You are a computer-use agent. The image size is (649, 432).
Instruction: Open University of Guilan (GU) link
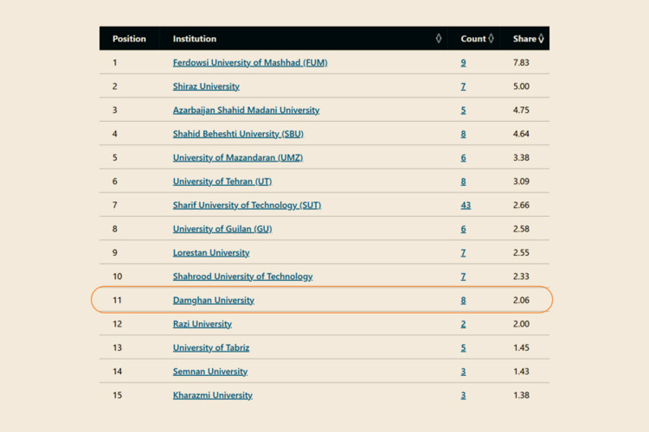click(222, 229)
